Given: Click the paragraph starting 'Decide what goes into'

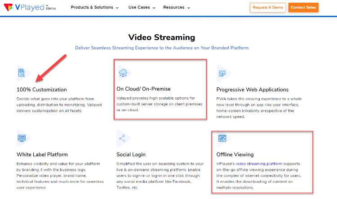Looking at the screenshot, I should [59, 104].
